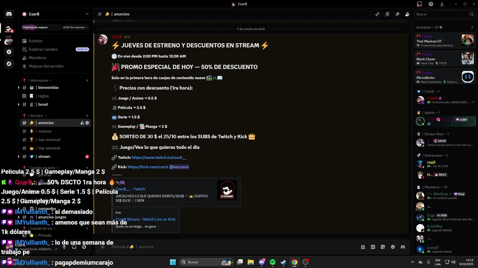
Task: Open Steam from taskbar
Action: (x=283, y=262)
